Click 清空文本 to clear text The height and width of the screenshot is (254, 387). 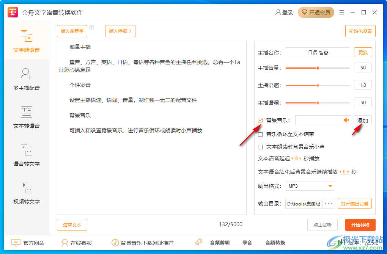pos(72,224)
